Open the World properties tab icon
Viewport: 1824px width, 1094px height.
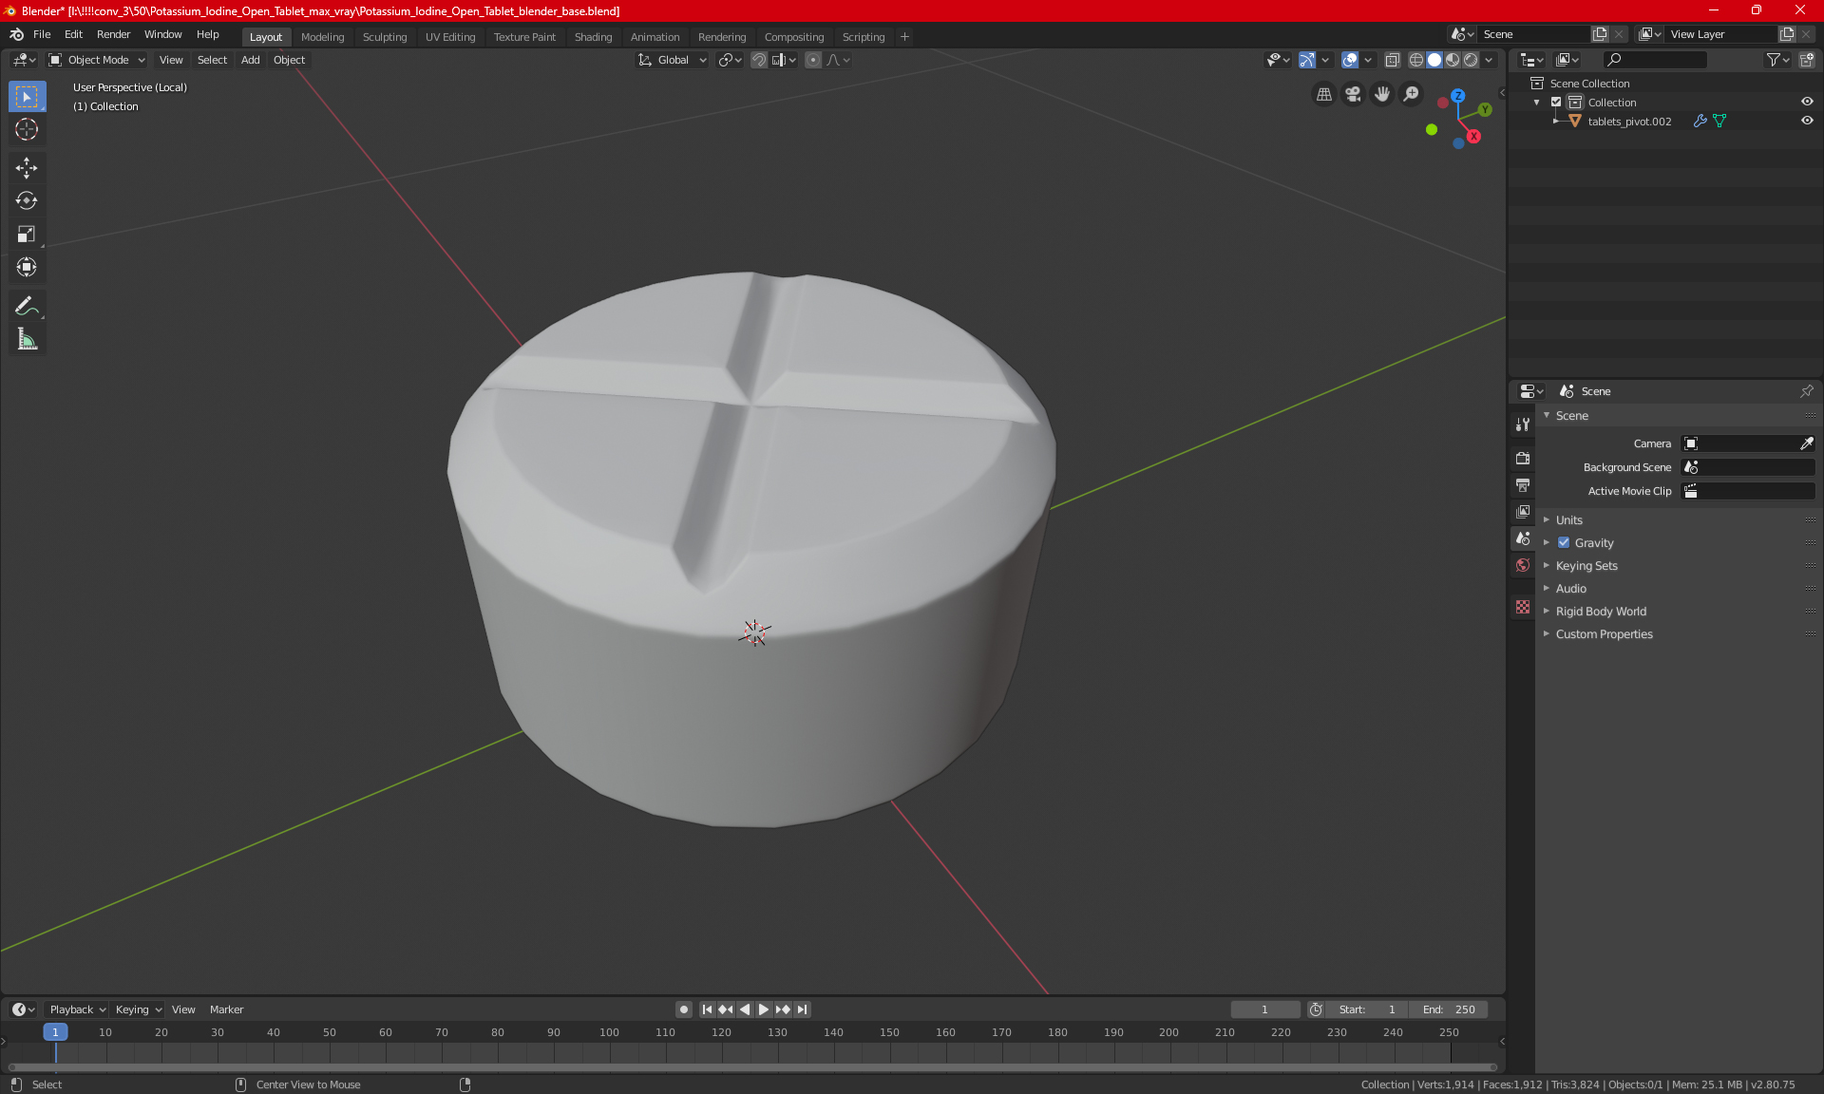[x=1523, y=565]
